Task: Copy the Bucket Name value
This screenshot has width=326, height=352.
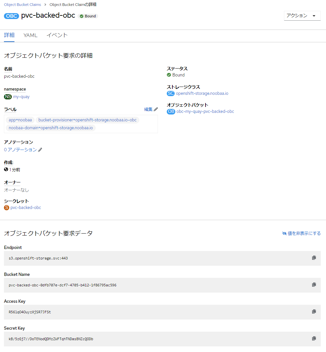Action: click(314, 285)
